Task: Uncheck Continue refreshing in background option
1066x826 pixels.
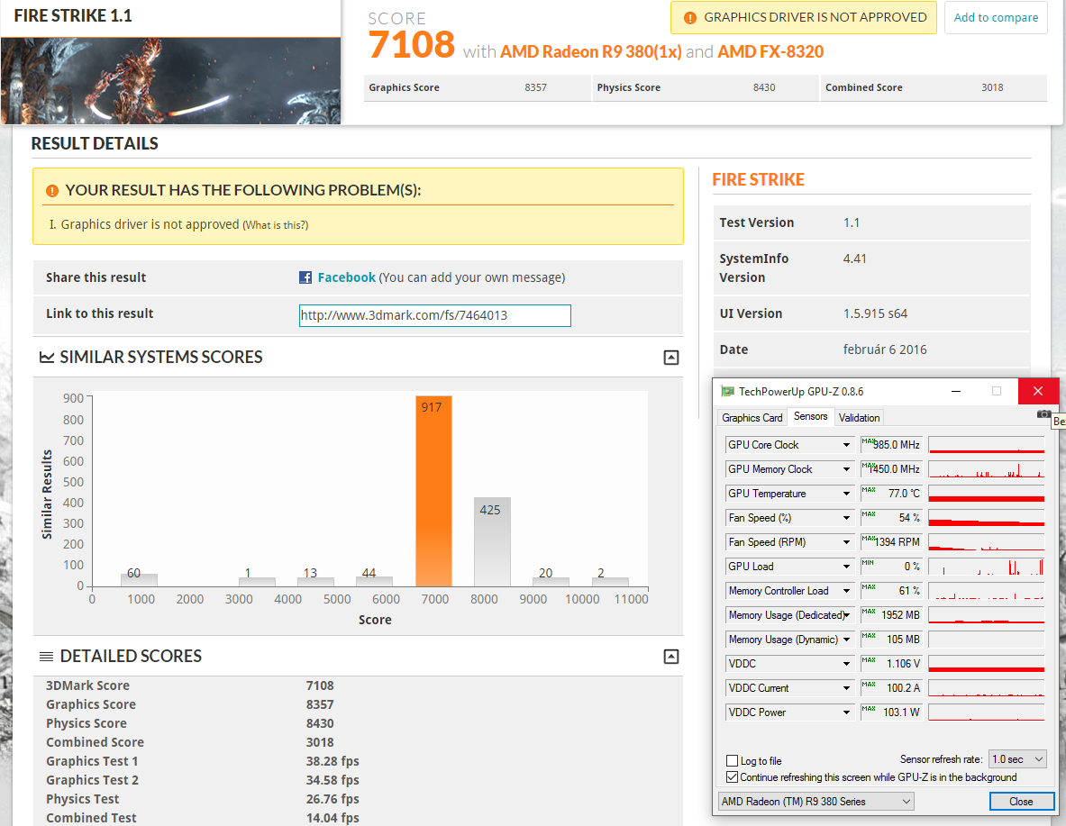Action: [x=733, y=777]
